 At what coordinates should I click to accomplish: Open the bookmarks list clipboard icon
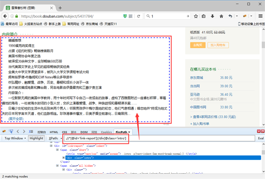[x=204, y=16]
